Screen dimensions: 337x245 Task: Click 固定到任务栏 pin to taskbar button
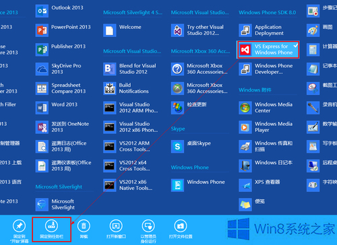pos(51,230)
